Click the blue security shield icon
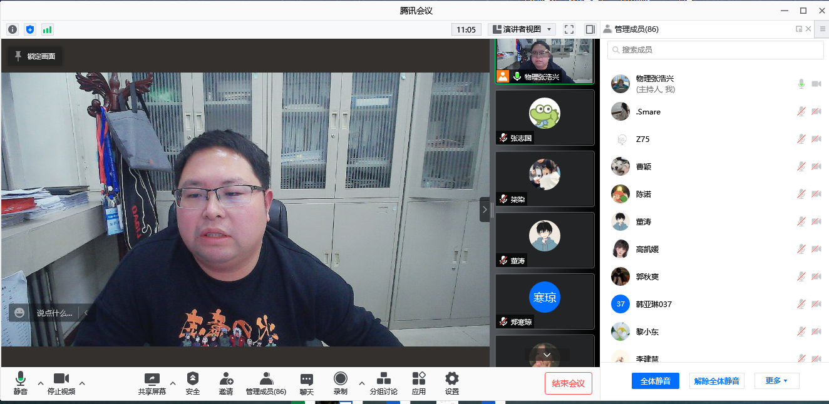Image resolution: width=829 pixels, height=404 pixels. click(x=30, y=29)
